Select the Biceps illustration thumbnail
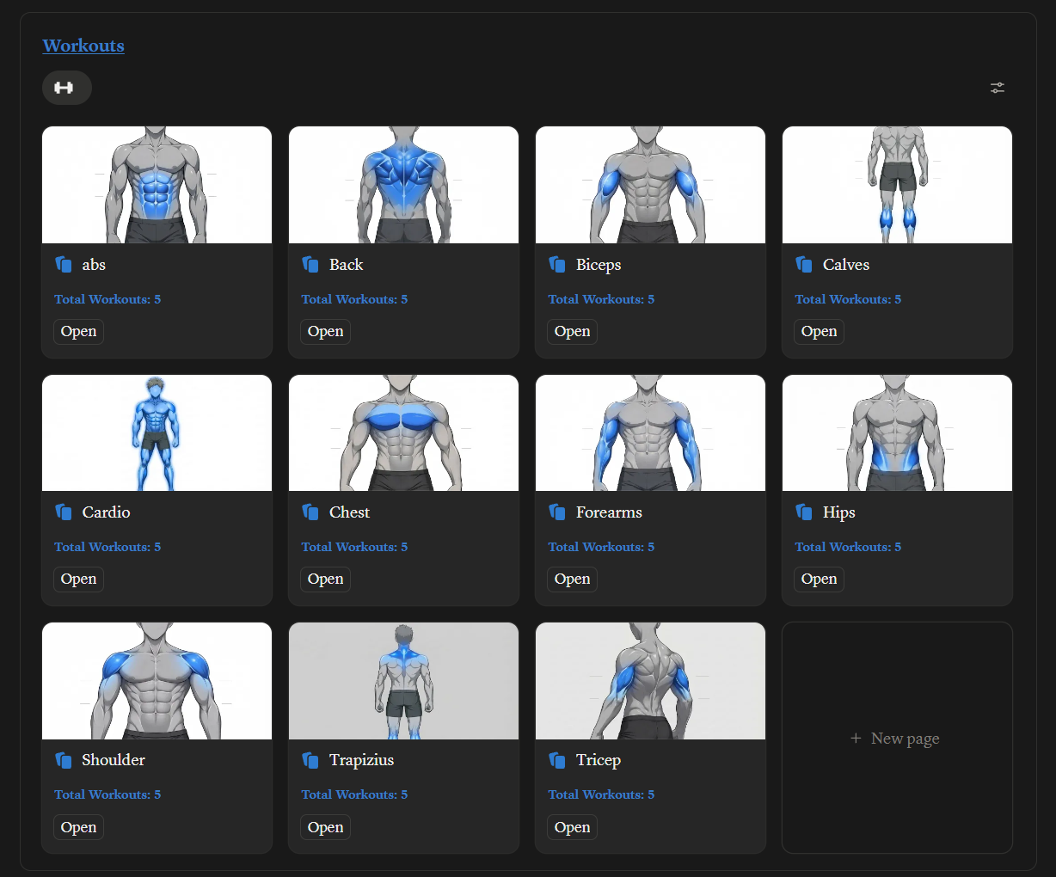Screen dimensions: 1056x877 (650, 185)
